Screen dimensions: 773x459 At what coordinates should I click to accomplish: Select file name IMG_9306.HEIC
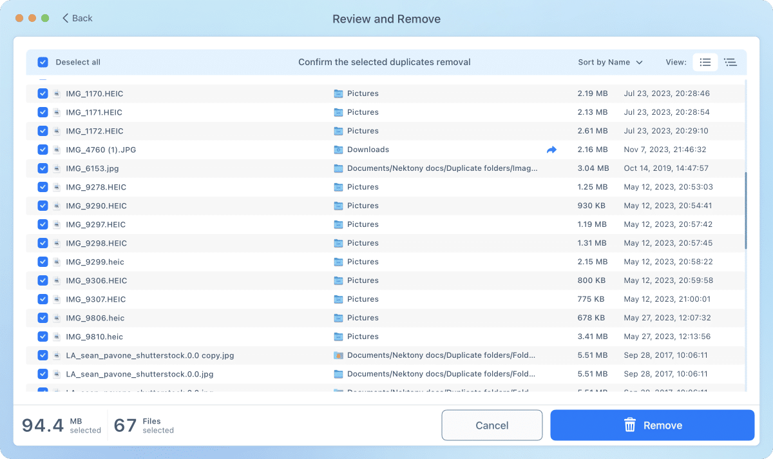click(x=97, y=280)
